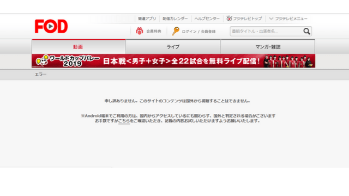
Task: Expand the フジテレビメニュー chevron
Action: click(271, 19)
